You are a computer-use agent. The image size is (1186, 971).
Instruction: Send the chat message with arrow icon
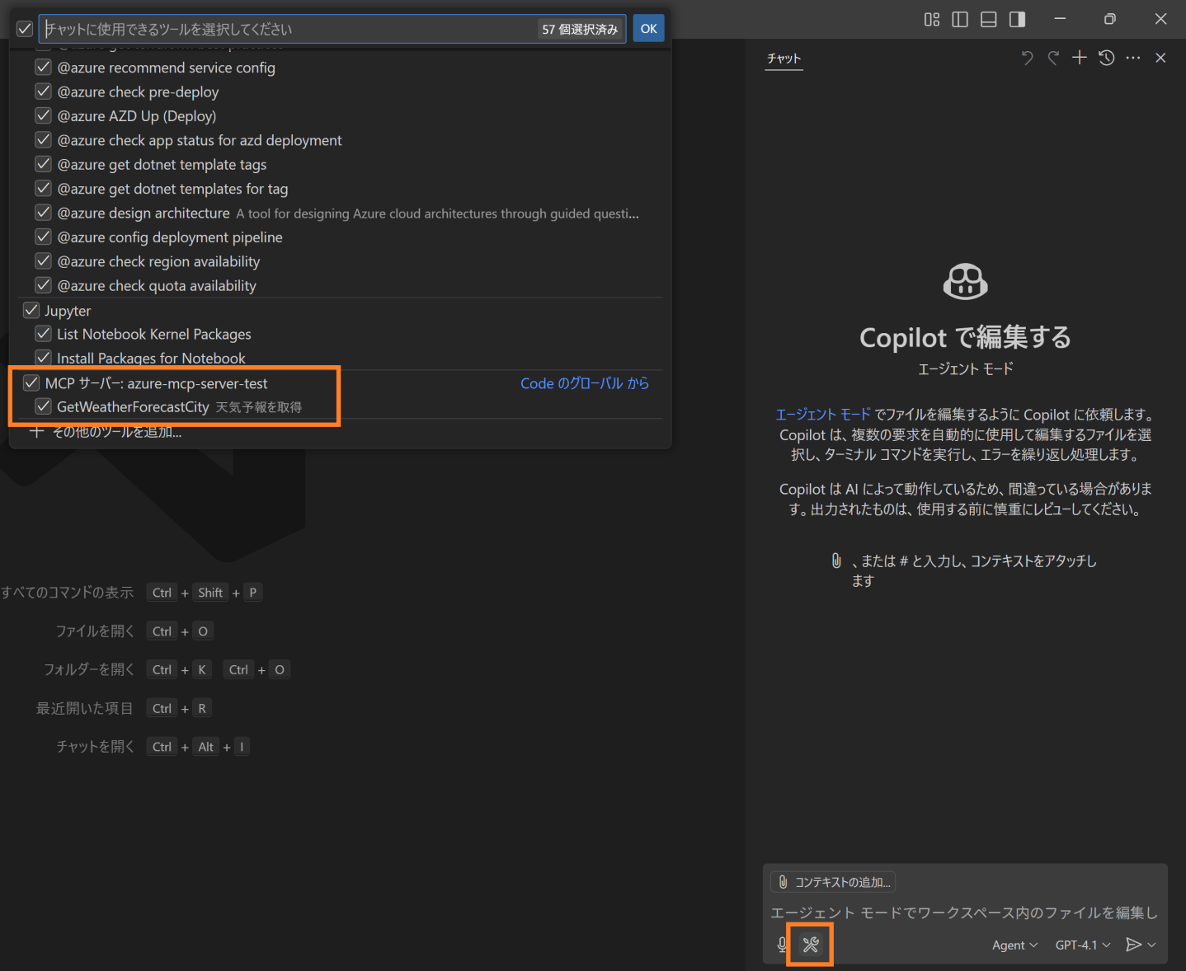tap(1134, 945)
